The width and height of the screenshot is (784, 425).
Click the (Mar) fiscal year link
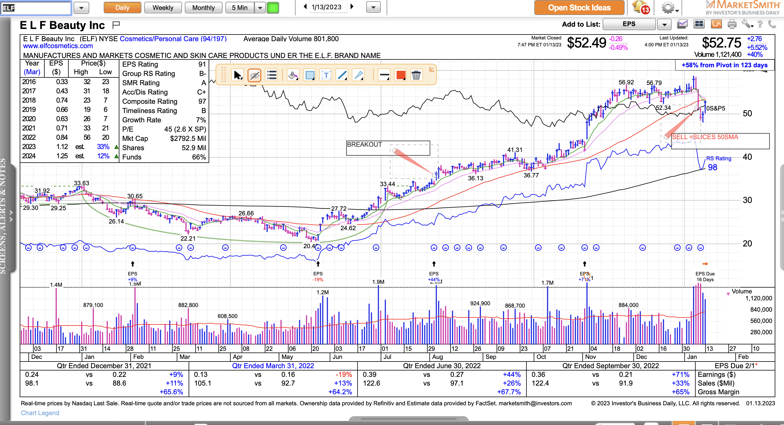point(32,72)
